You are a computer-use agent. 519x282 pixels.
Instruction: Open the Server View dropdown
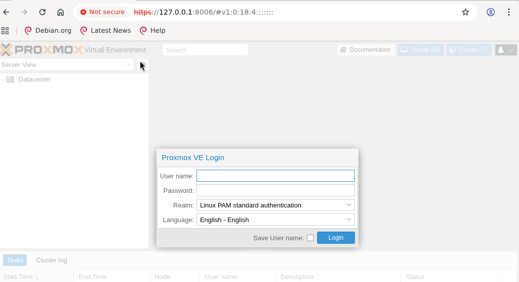67,65
